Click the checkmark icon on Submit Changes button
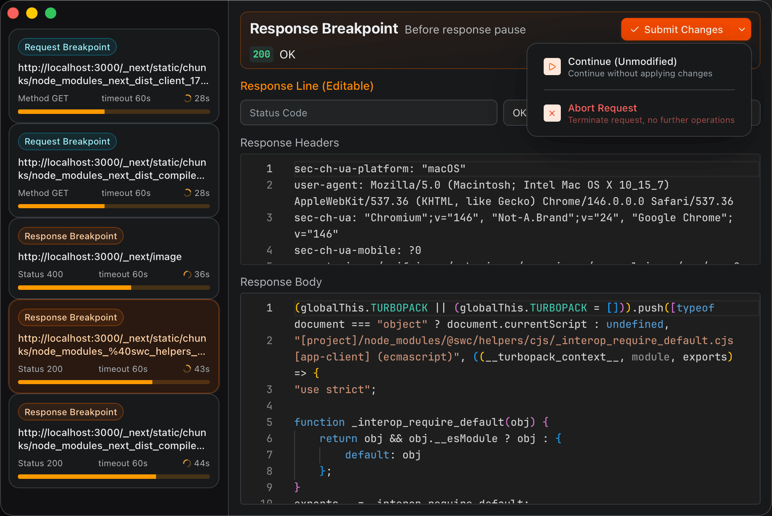 click(634, 29)
